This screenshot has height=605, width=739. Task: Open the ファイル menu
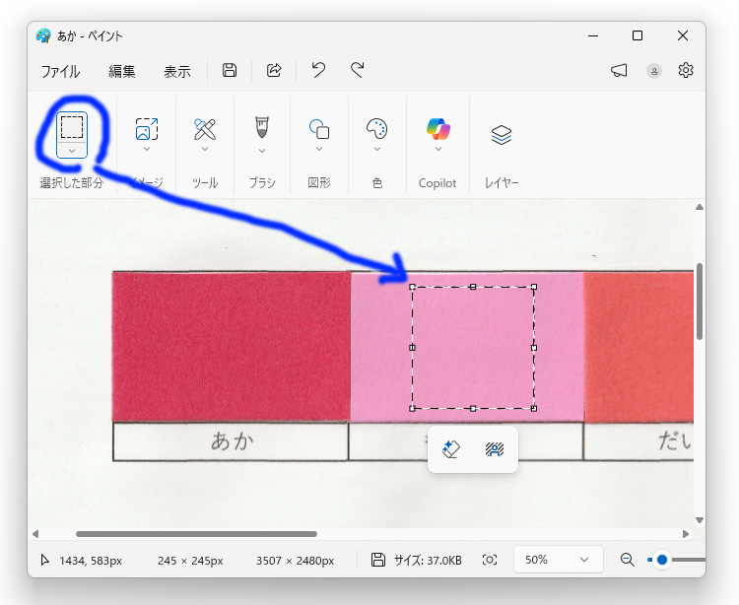[60, 71]
